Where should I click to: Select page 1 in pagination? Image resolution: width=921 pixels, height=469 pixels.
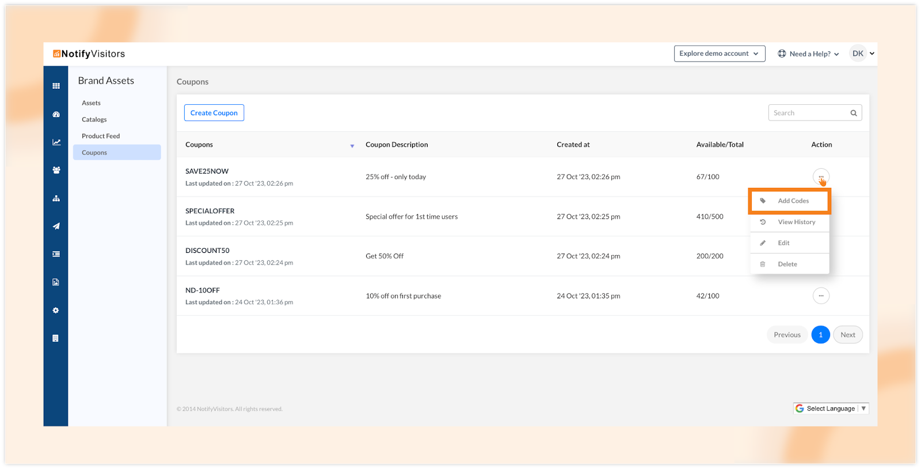(x=820, y=335)
